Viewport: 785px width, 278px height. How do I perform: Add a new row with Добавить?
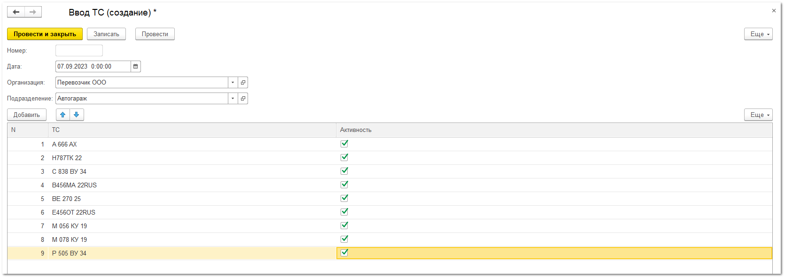27,115
